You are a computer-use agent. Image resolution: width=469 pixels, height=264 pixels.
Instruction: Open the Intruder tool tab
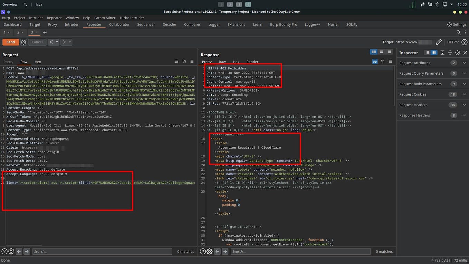pos(71,25)
